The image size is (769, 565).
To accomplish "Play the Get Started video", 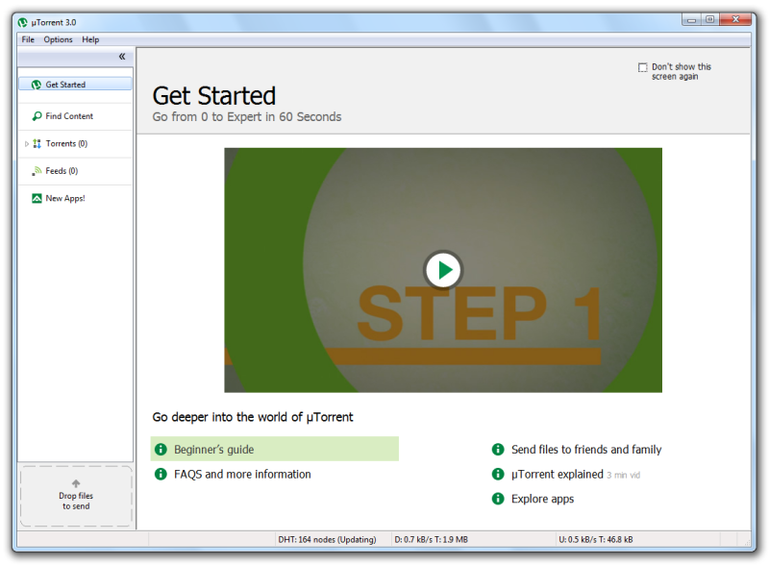I will (x=443, y=270).
